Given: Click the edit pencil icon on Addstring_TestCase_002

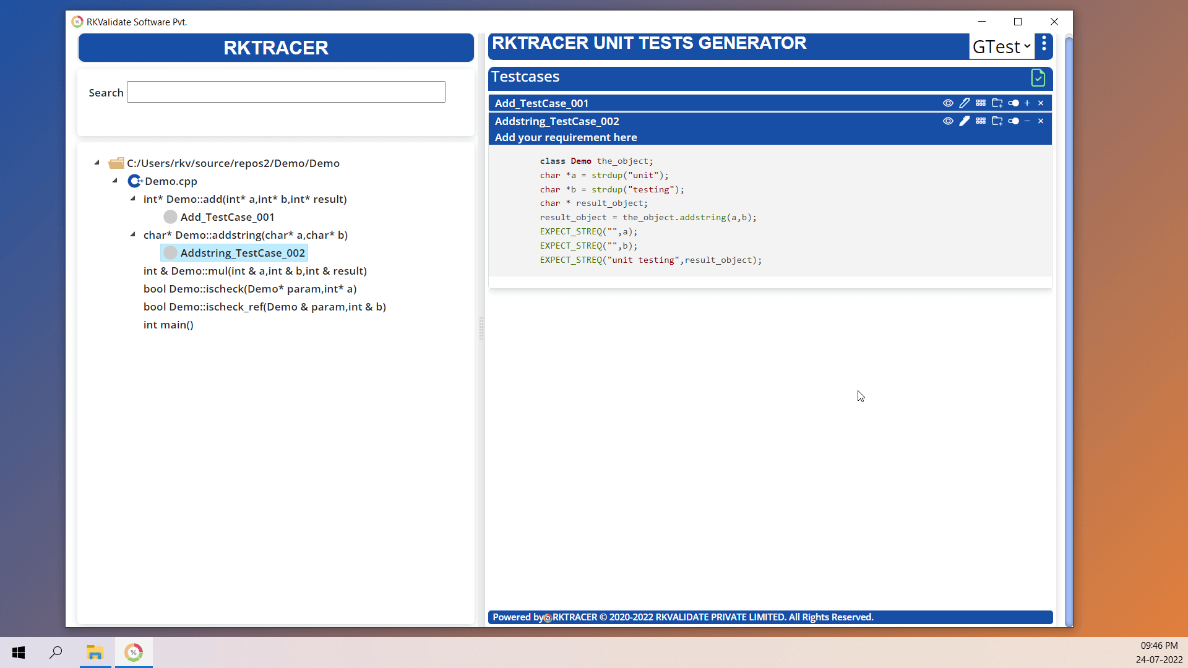Looking at the screenshot, I should point(965,121).
